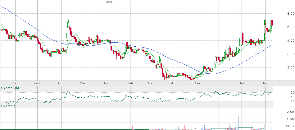
Task: Click the tall volume spike in late June
Action: coord(238,123)
